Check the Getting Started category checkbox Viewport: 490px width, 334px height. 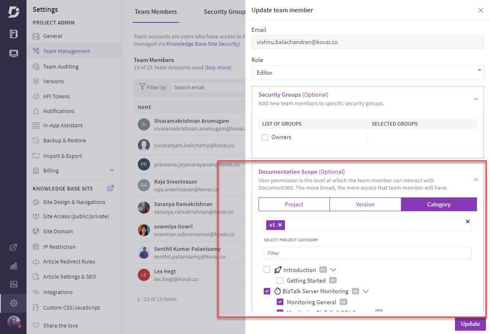(x=280, y=280)
